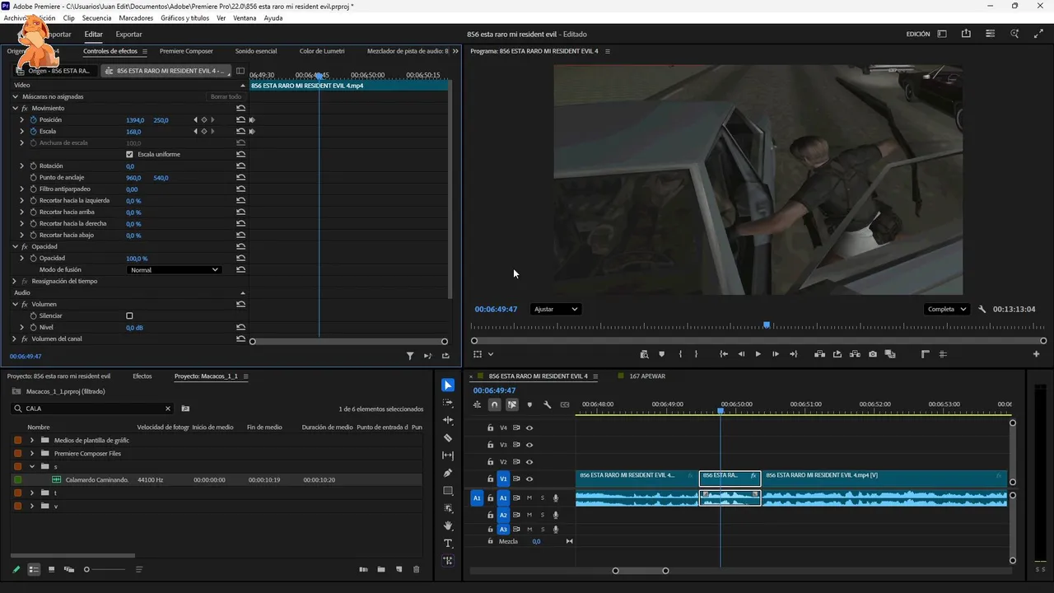Click Go to In point button
Viewport: 1054px width, 593px height.
click(x=724, y=354)
